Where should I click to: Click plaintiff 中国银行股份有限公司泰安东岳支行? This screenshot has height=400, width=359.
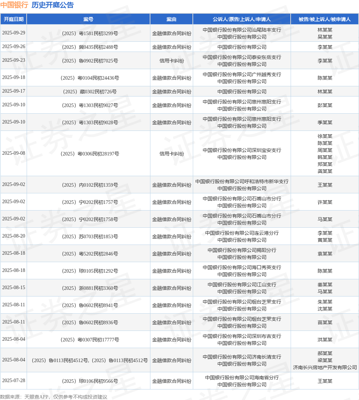pyautogui.click(x=242, y=58)
